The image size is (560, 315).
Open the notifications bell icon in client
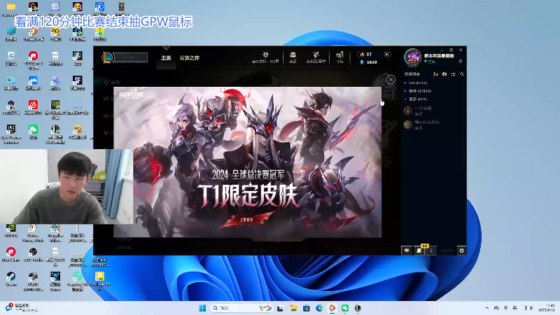[x=461, y=62]
